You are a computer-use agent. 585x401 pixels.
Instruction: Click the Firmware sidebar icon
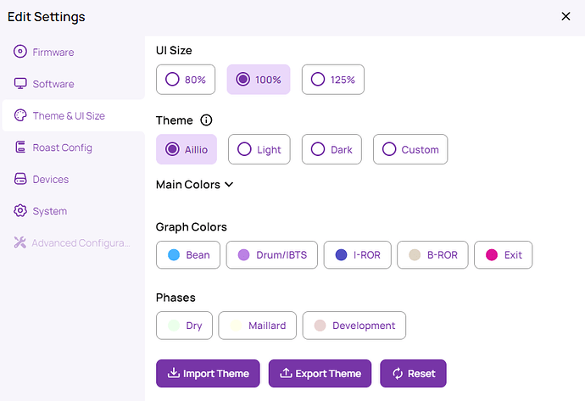click(x=20, y=53)
